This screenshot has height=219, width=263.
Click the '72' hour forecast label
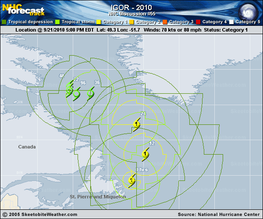(76, 79)
